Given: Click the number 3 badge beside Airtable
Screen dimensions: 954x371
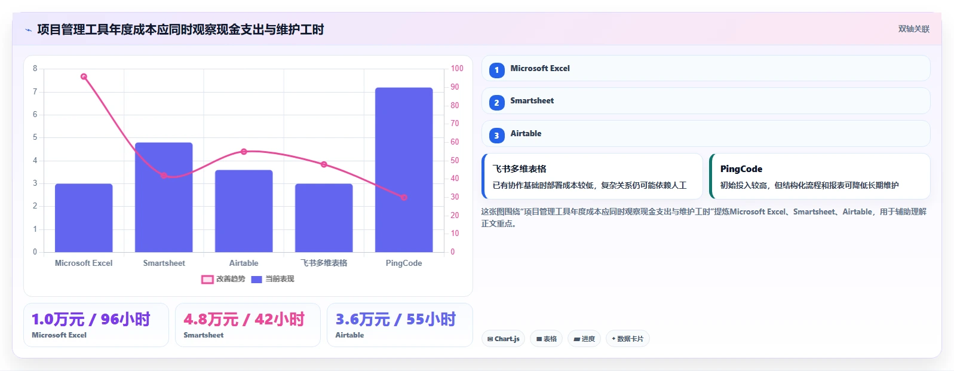Looking at the screenshot, I should [496, 136].
